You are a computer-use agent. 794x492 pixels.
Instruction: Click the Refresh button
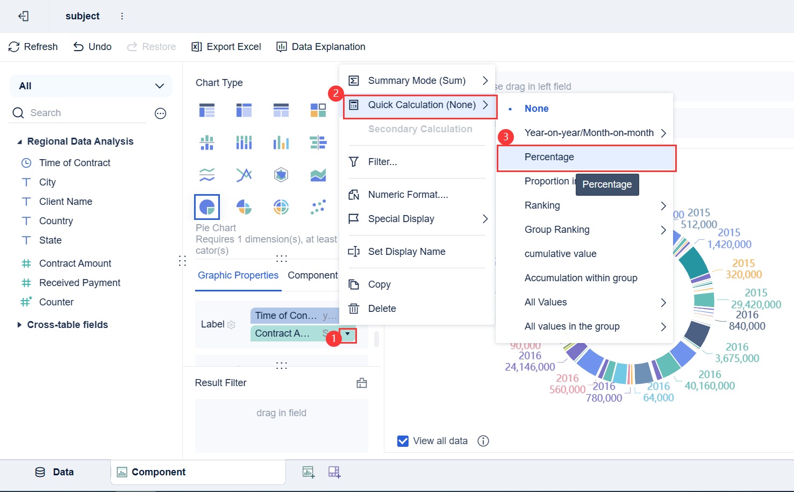click(33, 47)
